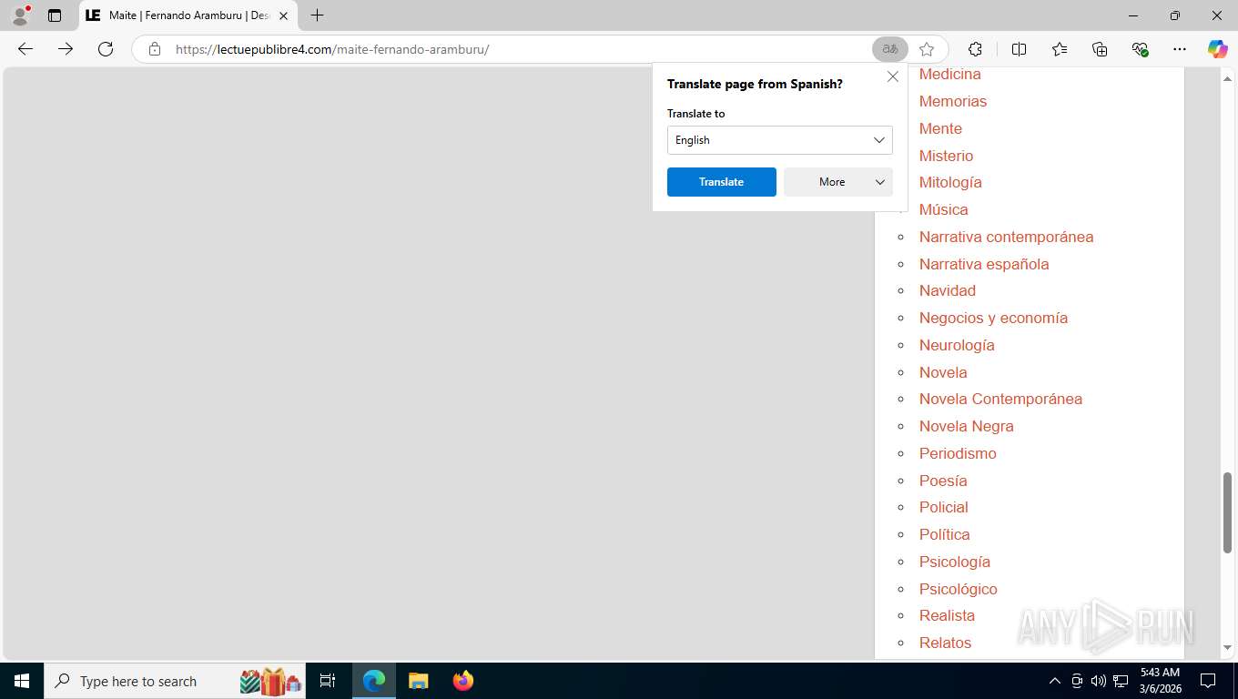Image resolution: width=1238 pixels, height=699 pixels.
Task: Click the translate icon in address bar
Action: pos(889,49)
